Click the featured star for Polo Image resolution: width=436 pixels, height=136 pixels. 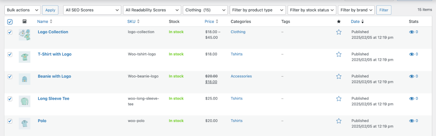(x=339, y=121)
